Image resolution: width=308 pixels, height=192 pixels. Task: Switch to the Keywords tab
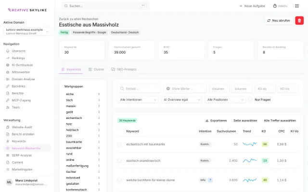(x=71, y=69)
